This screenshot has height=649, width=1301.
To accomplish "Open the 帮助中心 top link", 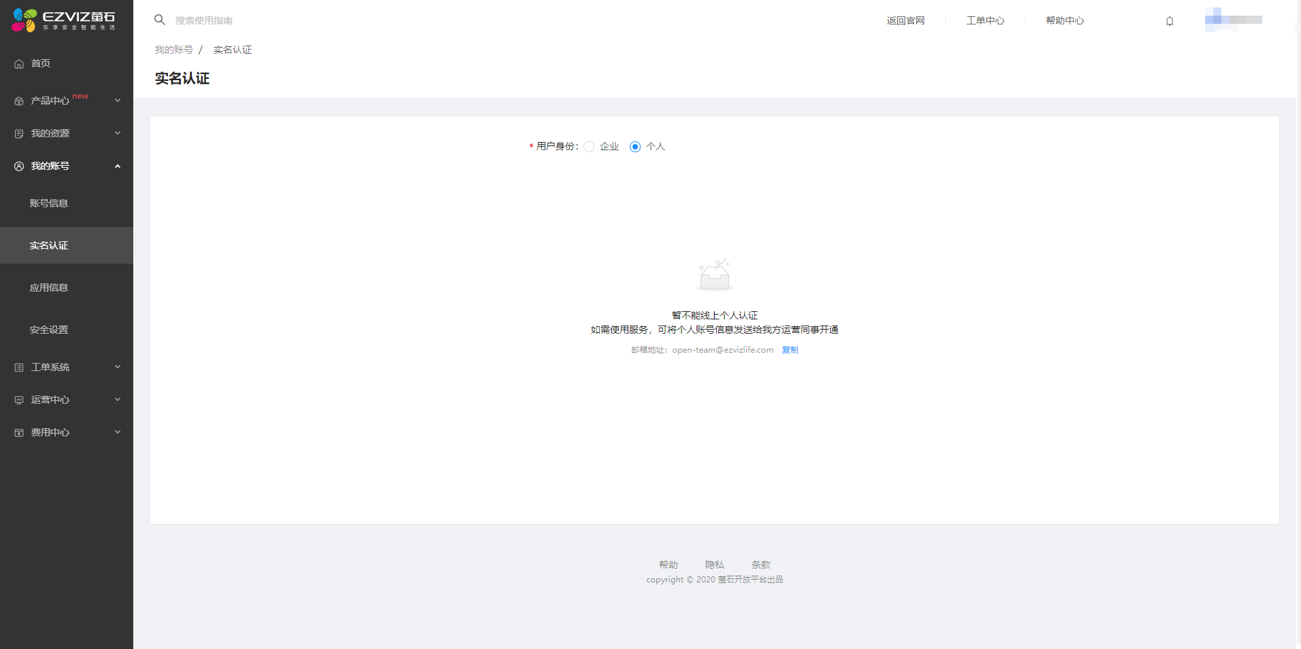I will point(1064,20).
